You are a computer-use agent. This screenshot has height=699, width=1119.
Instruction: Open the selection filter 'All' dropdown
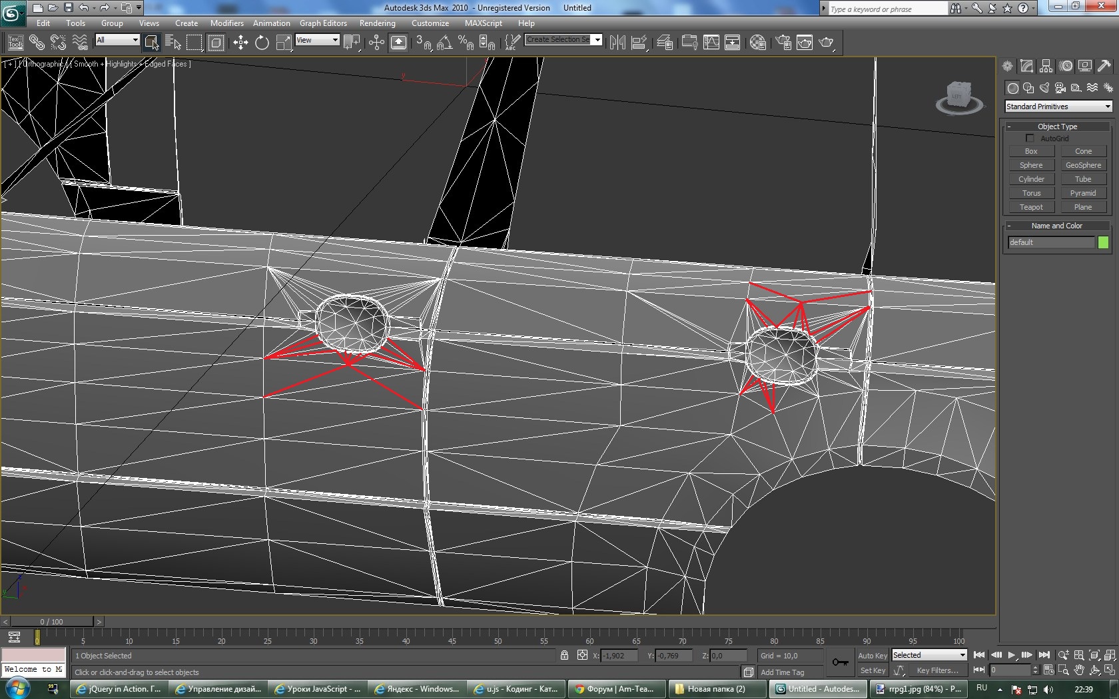point(117,40)
